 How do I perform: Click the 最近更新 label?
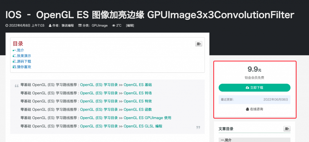coord(228,100)
